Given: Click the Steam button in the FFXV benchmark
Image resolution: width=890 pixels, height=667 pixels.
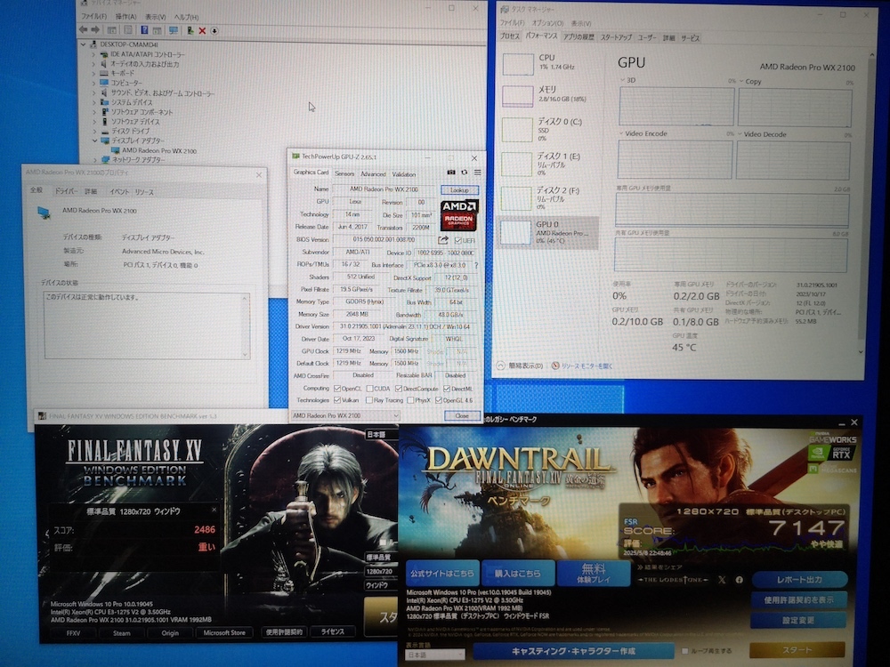Looking at the screenshot, I should pyautogui.click(x=121, y=632).
